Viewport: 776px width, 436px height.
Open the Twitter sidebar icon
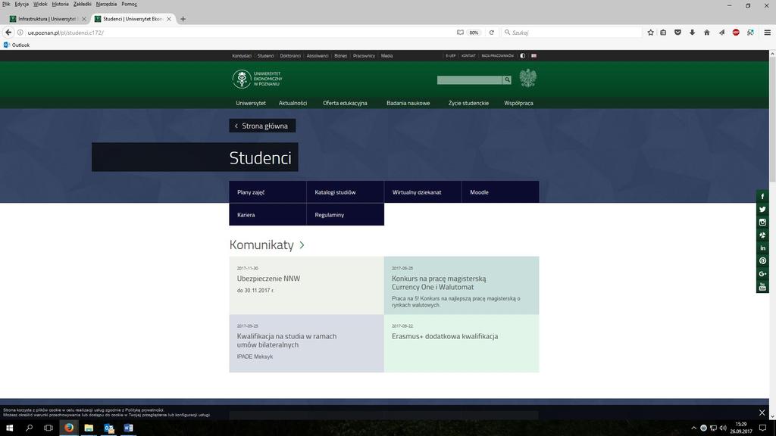coord(762,209)
